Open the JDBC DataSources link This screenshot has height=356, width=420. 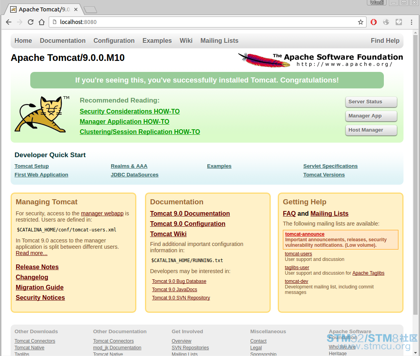coord(134,174)
